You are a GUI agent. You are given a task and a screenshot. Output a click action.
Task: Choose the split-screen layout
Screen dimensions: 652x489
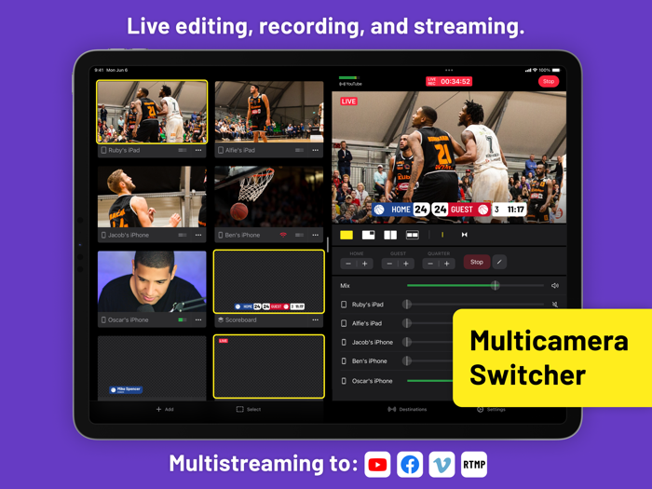click(390, 235)
